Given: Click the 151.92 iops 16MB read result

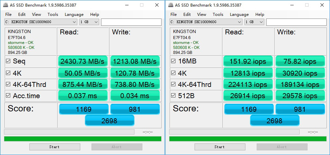Looking at the screenshot, I should point(248,61).
